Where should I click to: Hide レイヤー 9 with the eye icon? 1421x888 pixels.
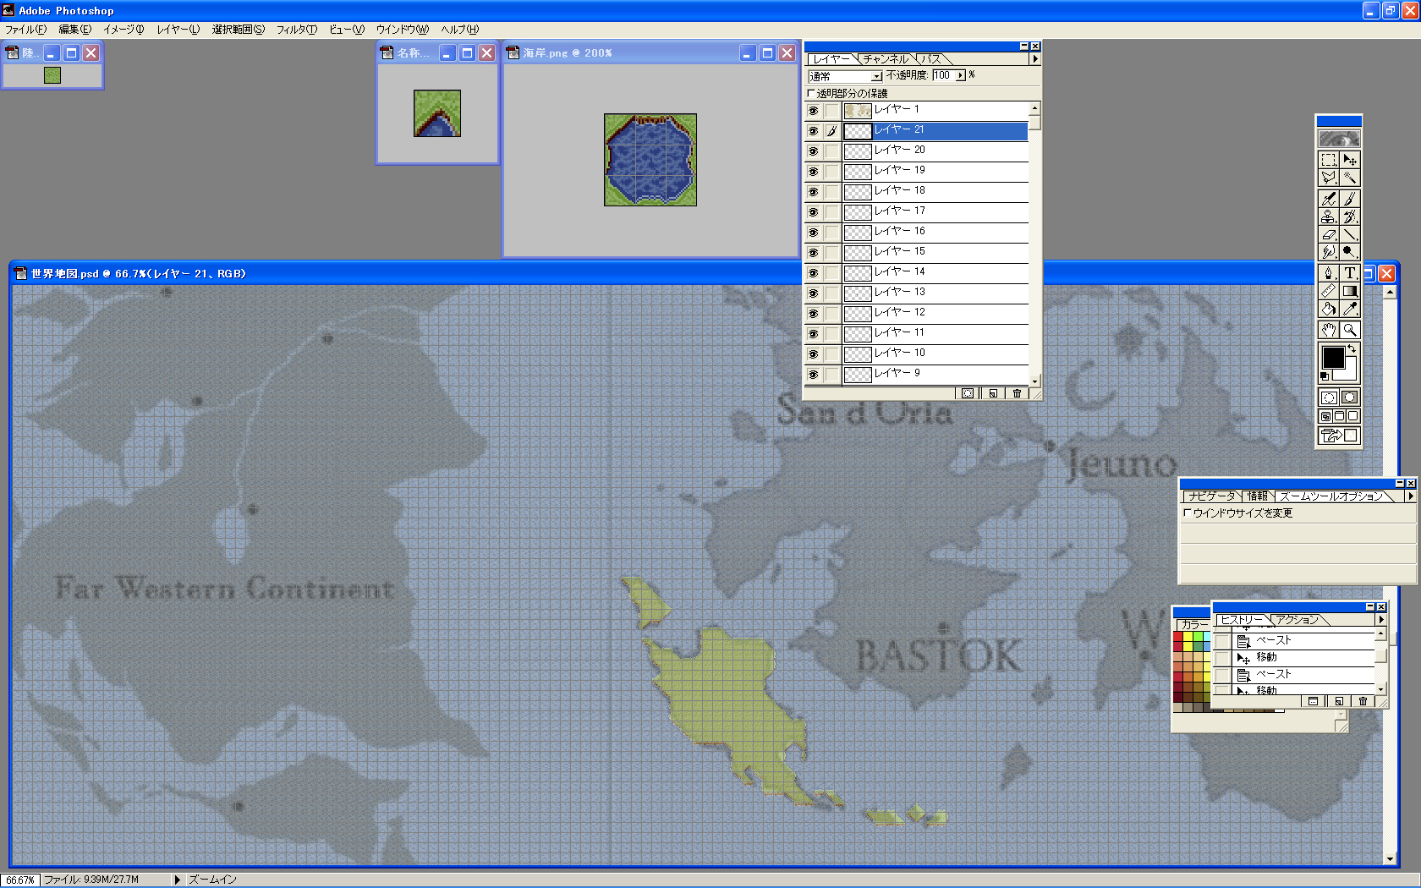point(813,375)
